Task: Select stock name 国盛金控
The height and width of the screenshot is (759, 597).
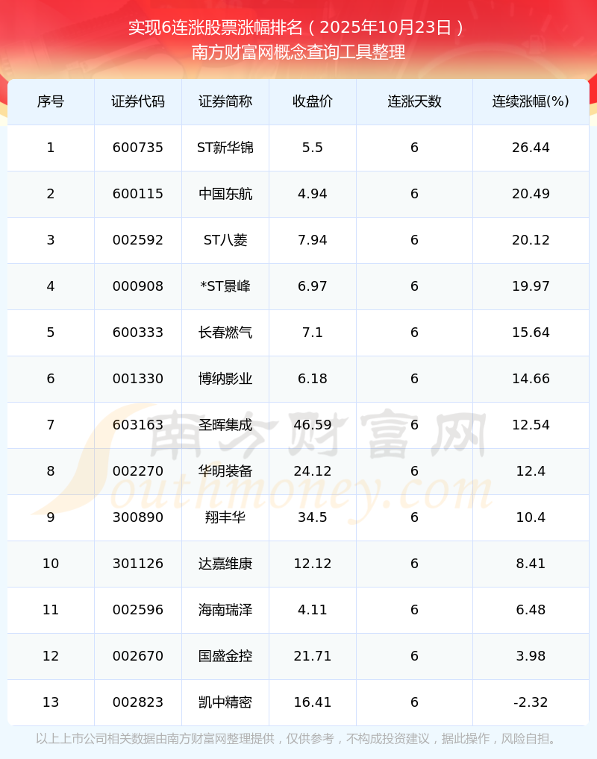Action: pyautogui.click(x=225, y=656)
